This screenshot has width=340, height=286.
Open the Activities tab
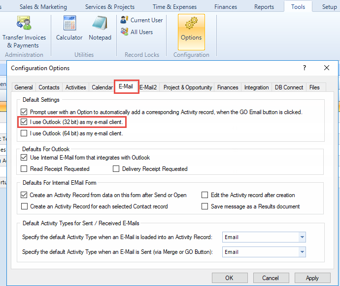[76, 87]
